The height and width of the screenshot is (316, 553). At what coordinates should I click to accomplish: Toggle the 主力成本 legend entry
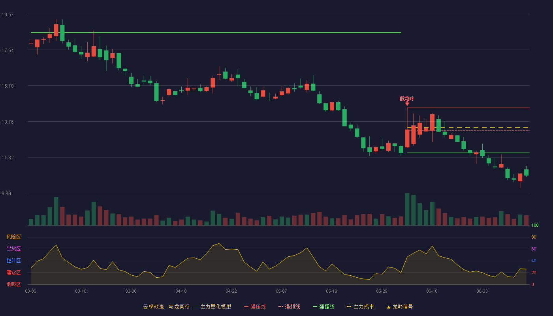pyautogui.click(x=360, y=307)
